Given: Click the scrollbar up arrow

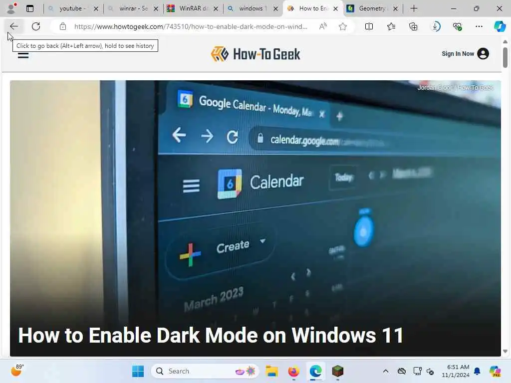Looking at the screenshot, I should coord(505,42).
